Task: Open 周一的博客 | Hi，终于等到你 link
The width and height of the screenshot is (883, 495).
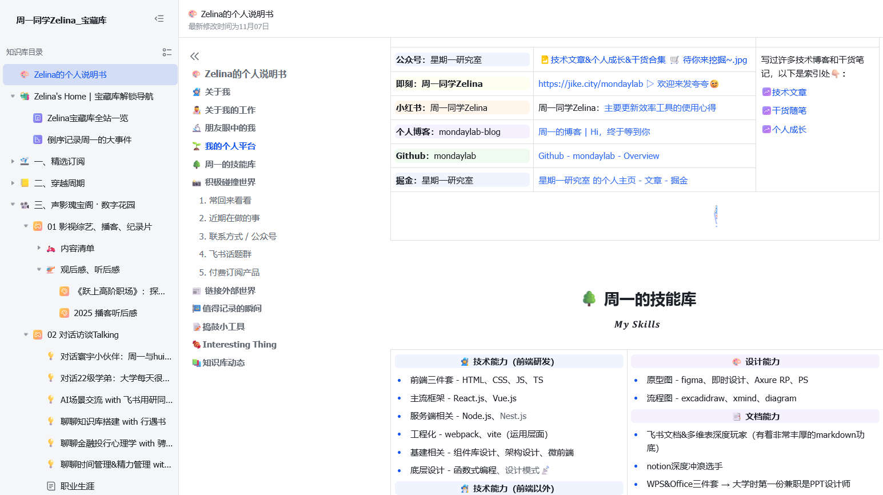Action: (x=594, y=132)
